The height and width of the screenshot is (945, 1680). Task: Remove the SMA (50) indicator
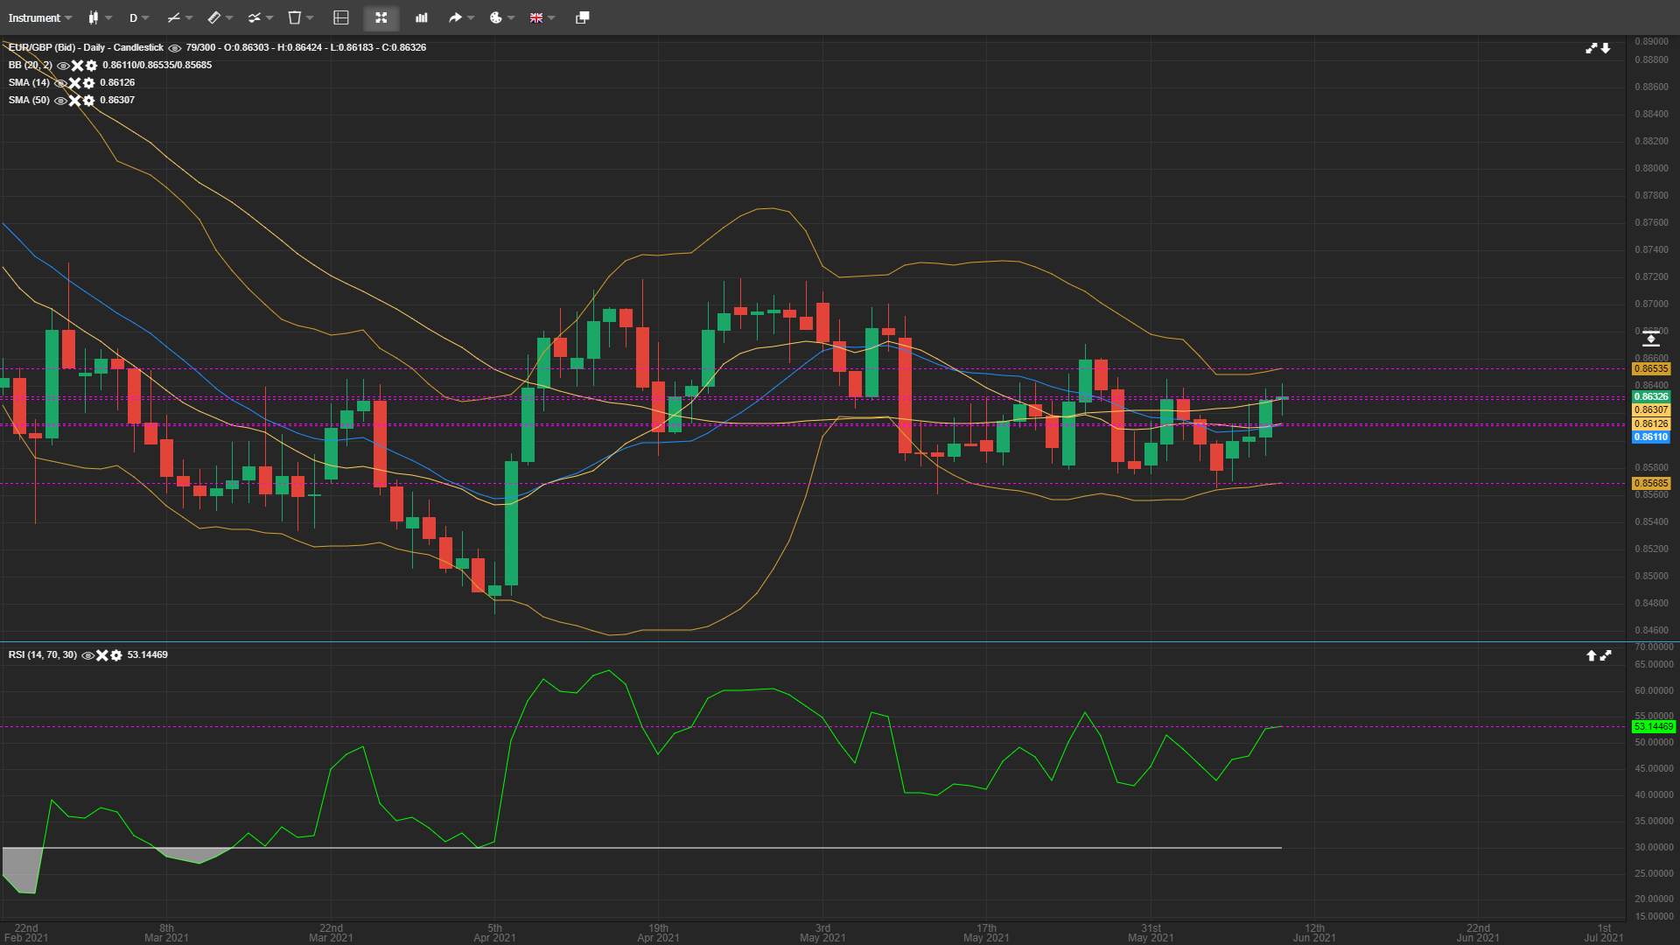pyautogui.click(x=74, y=101)
